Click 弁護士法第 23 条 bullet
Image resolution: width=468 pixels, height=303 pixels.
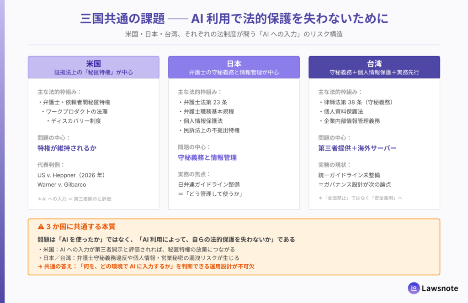(202, 102)
